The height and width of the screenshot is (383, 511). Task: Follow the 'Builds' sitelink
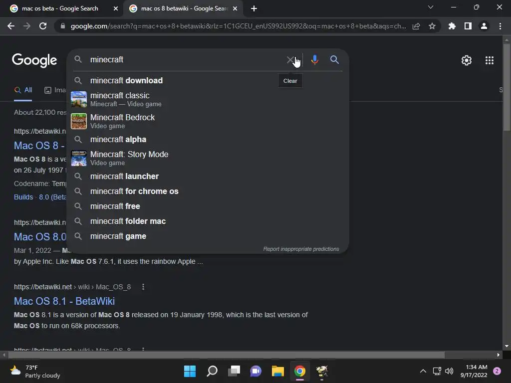coord(23,197)
